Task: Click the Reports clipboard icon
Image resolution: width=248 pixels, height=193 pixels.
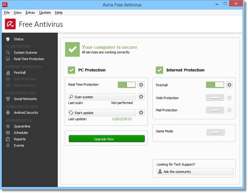Action: click(8, 139)
